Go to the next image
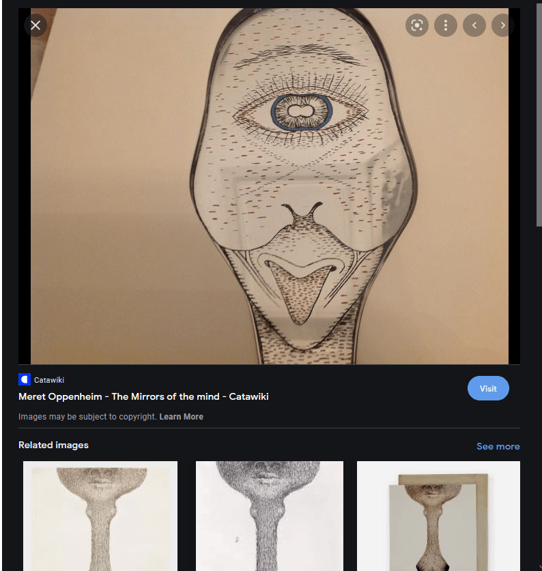This screenshot has height=571, width=542. [503, 25]
